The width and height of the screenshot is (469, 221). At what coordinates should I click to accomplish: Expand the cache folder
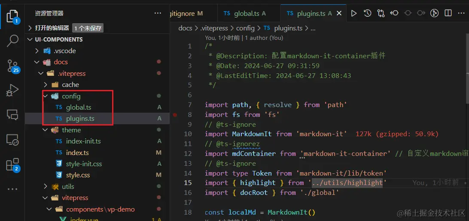(45, 85)
